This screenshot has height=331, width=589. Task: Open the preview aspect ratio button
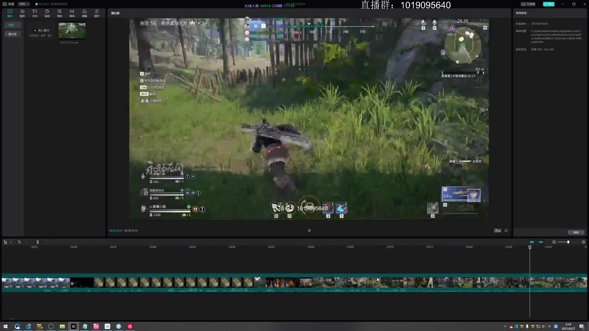coord(497,230)
